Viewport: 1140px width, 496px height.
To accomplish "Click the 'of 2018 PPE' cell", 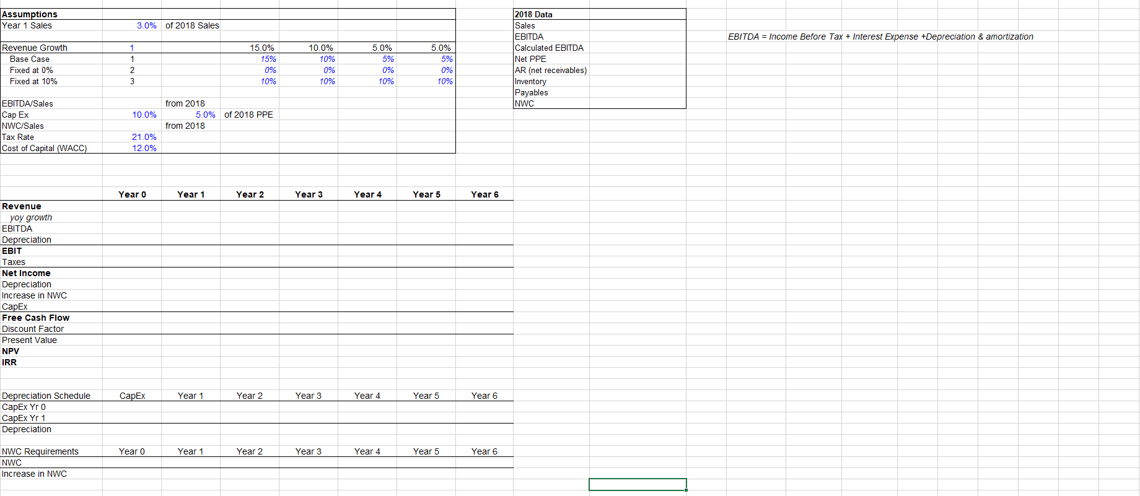I will (248, 115).
